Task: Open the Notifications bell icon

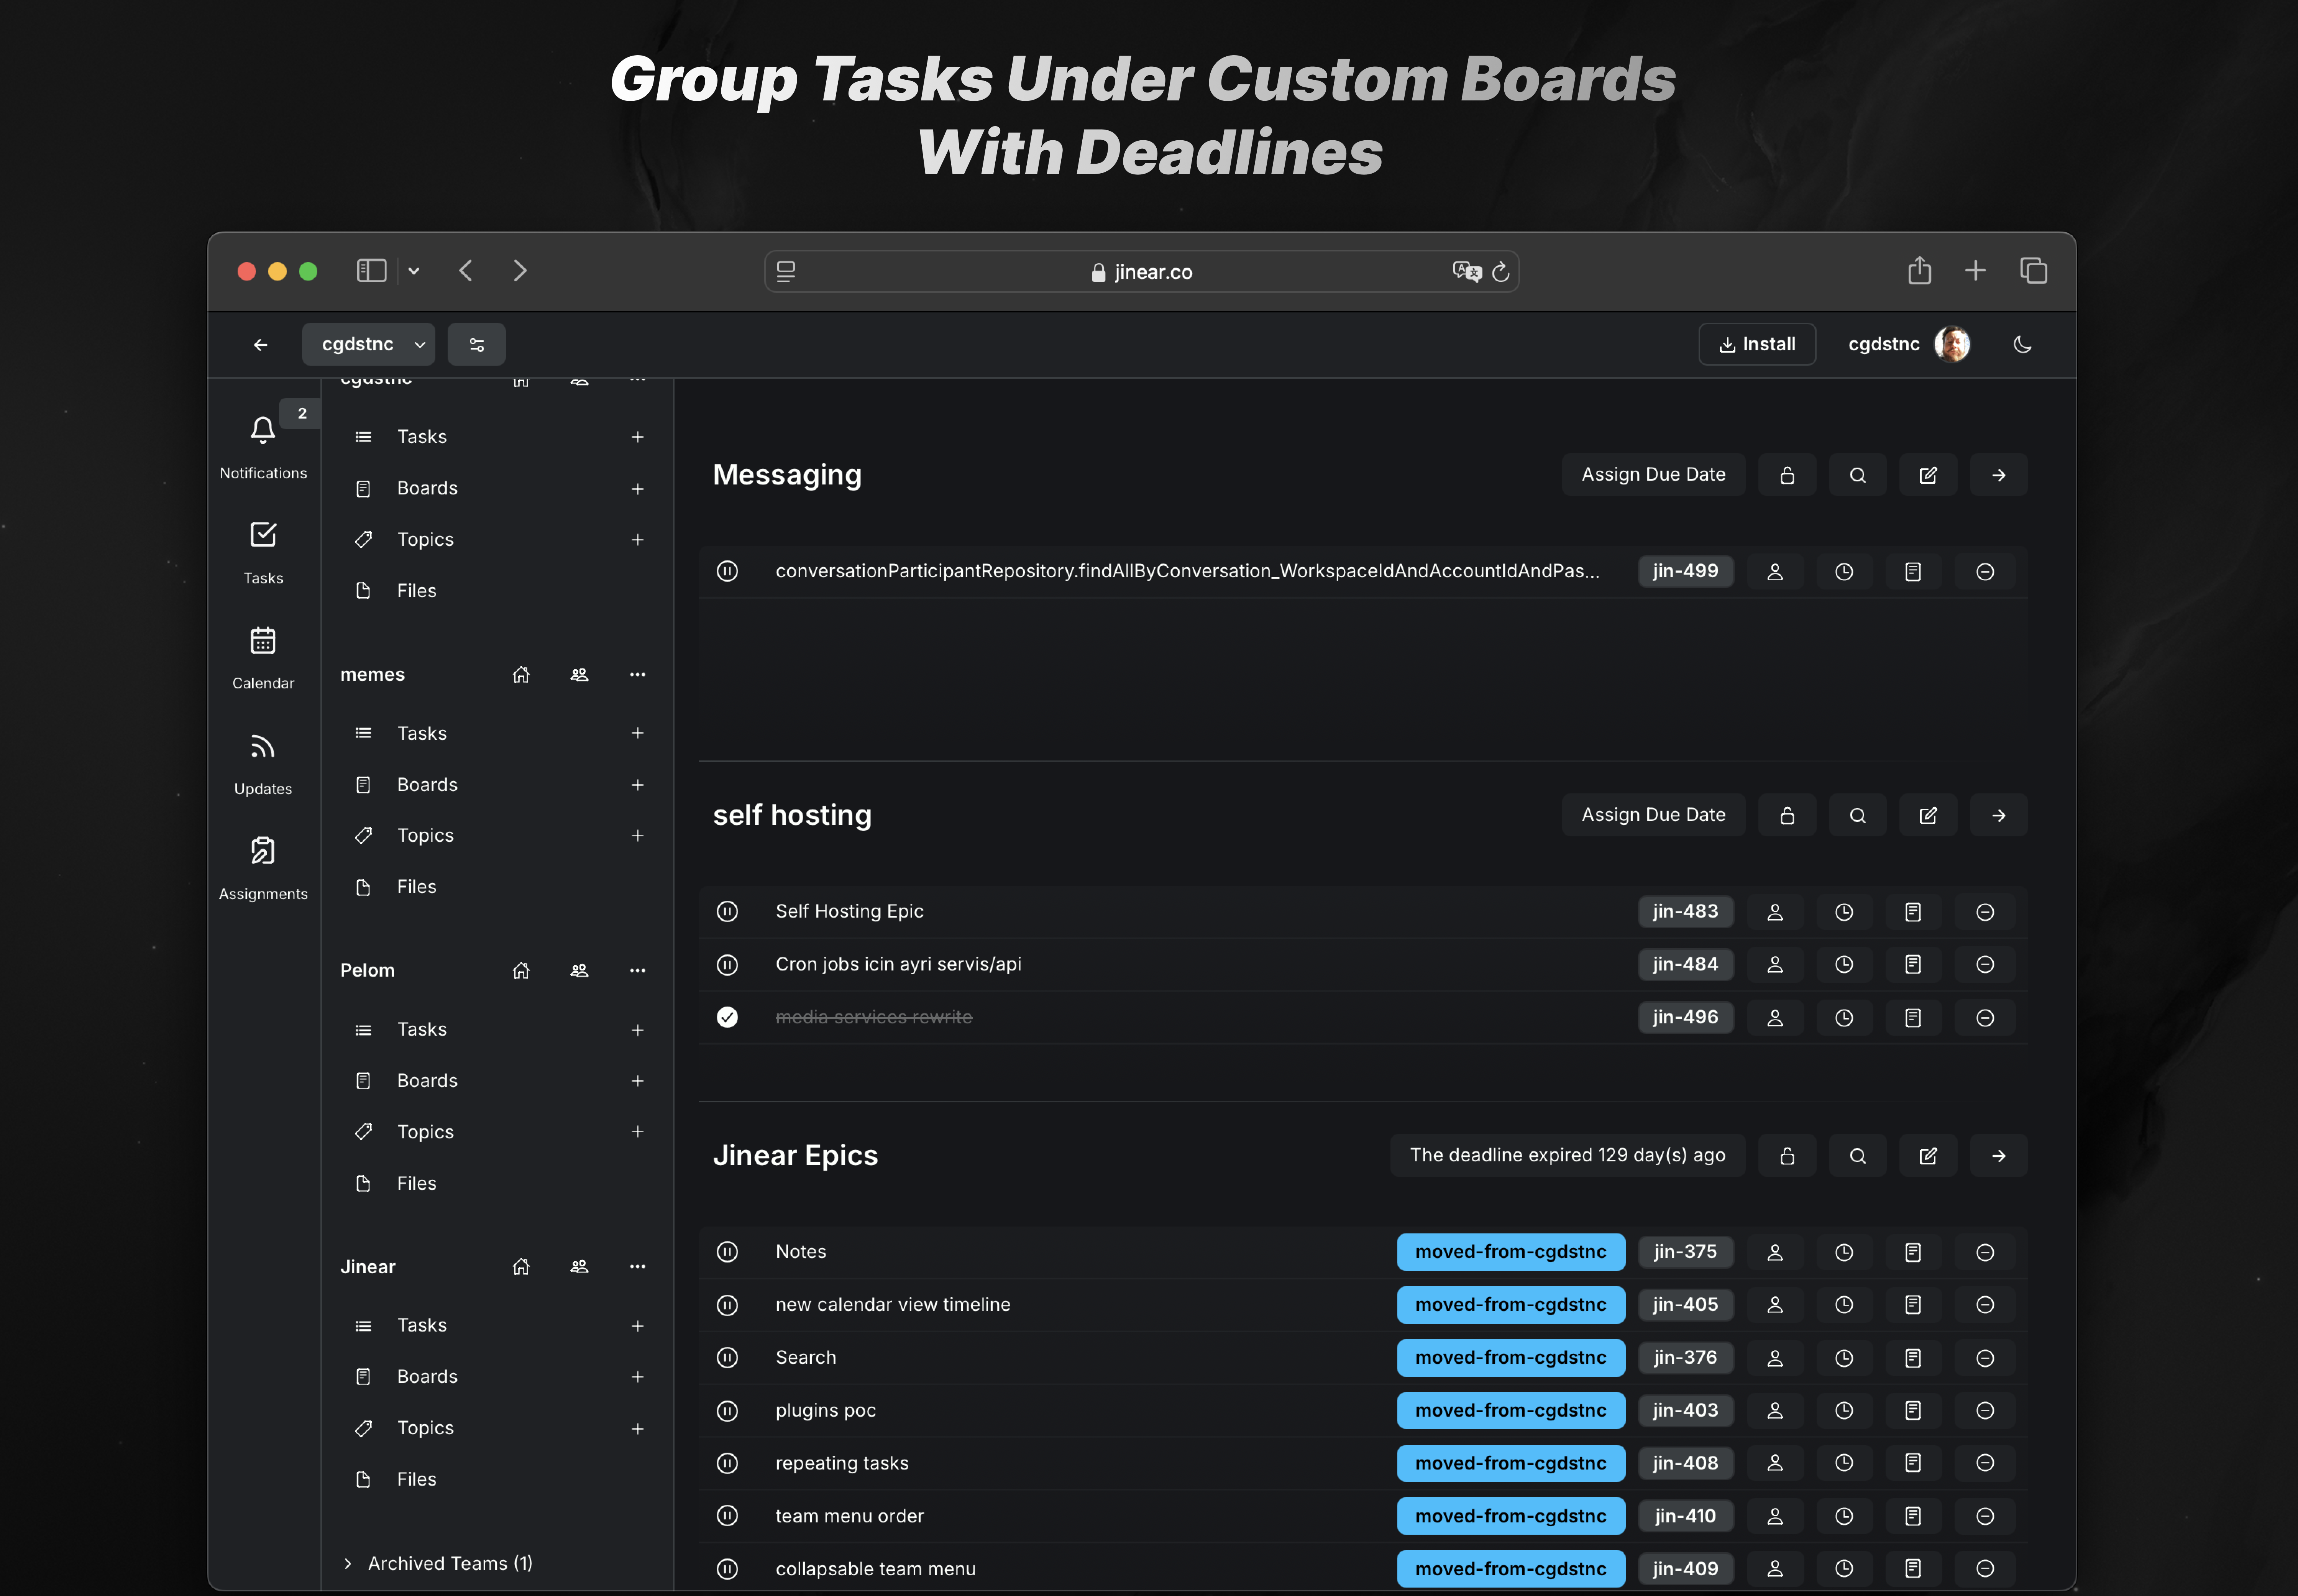Action: tap(263, 431)
